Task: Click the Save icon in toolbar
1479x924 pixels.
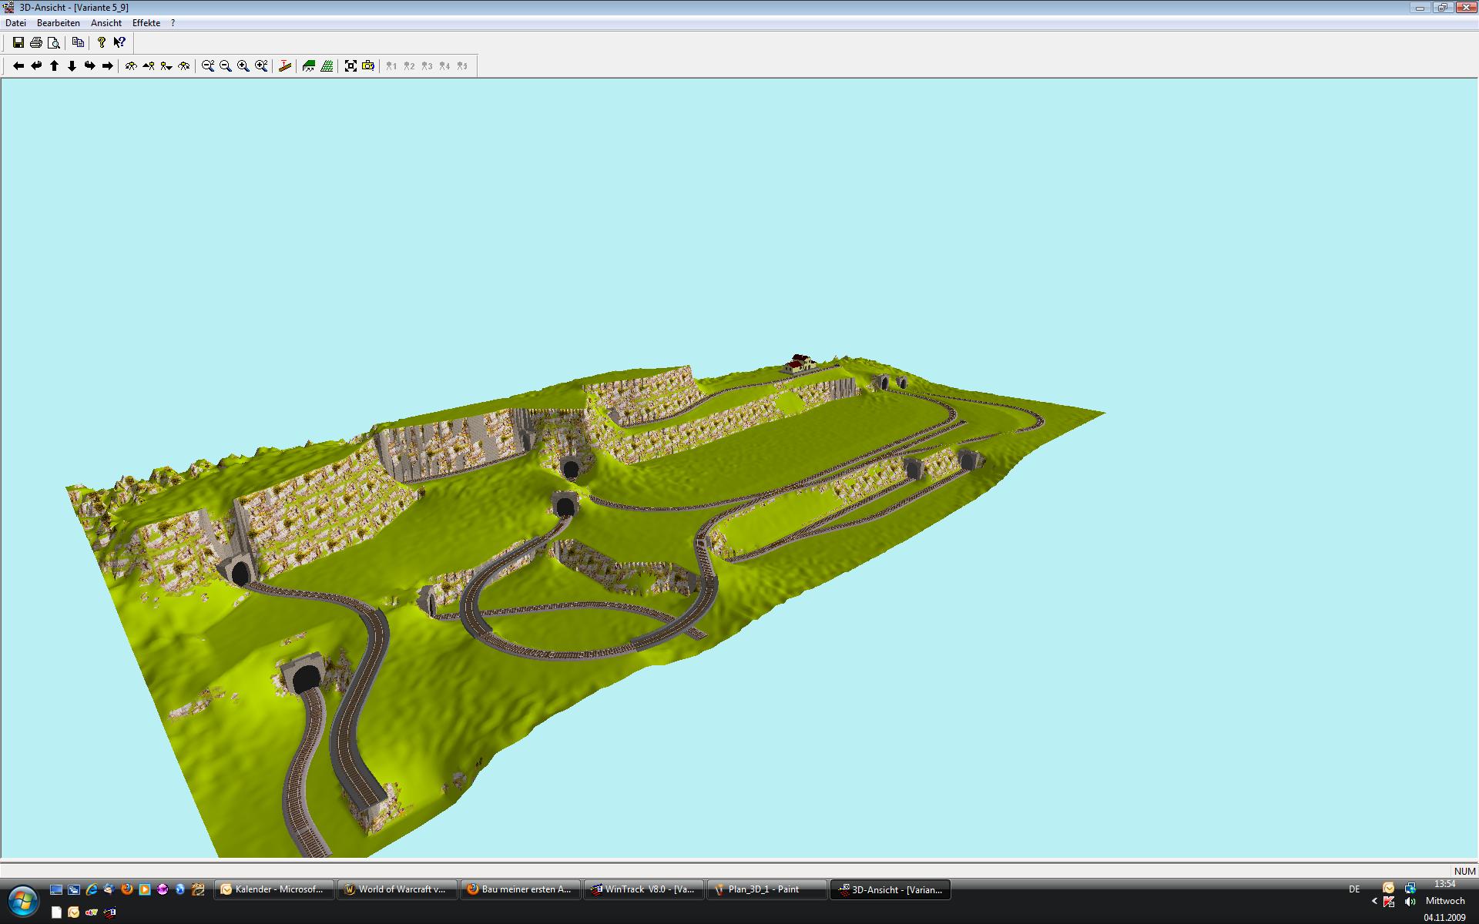Action: pyautogui.click(x=18, y=43)
